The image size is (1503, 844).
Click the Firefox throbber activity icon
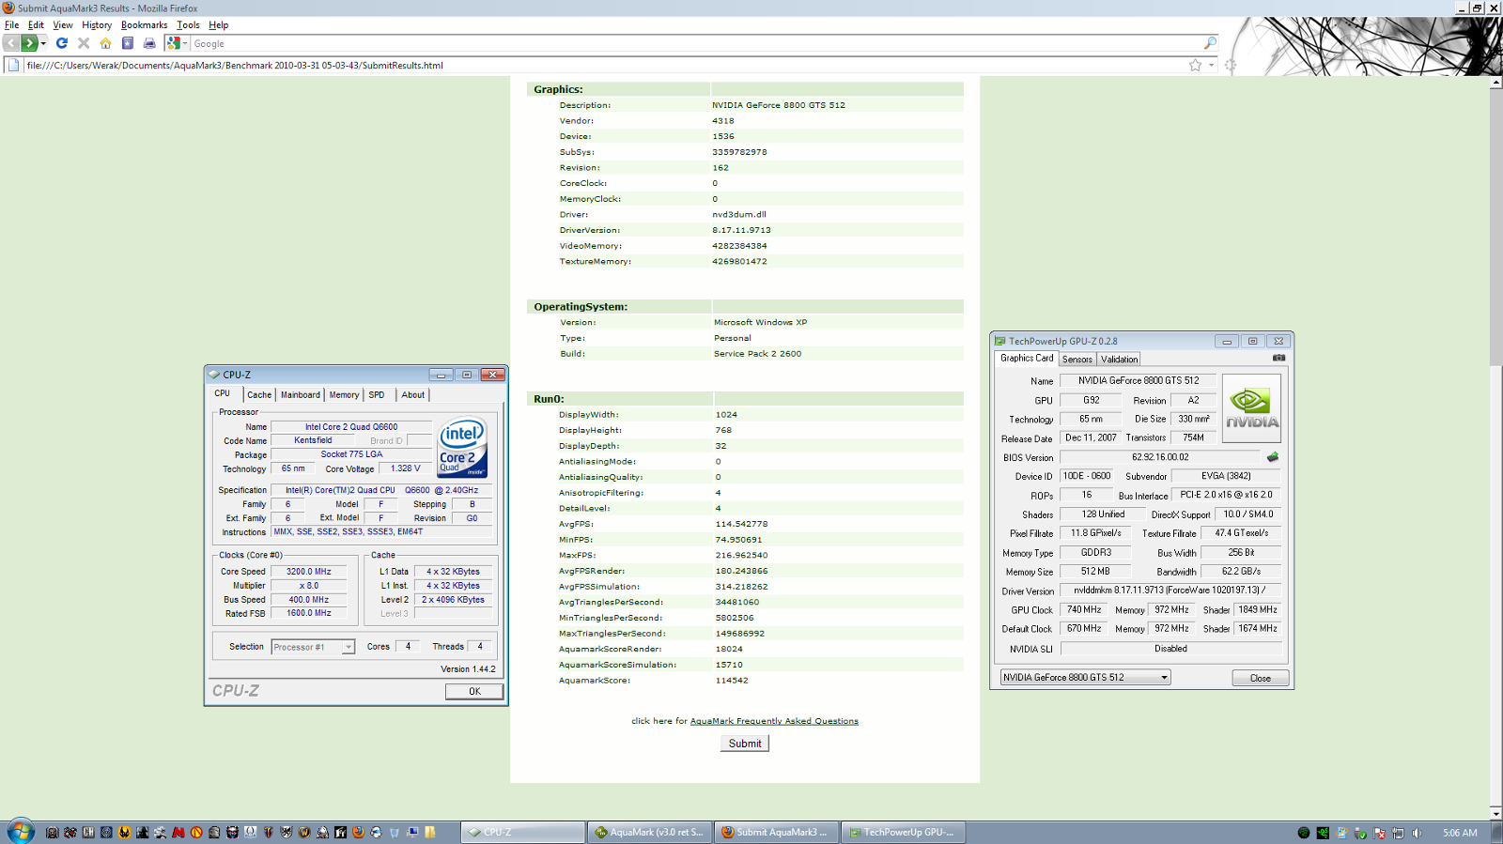[1231, 65]
